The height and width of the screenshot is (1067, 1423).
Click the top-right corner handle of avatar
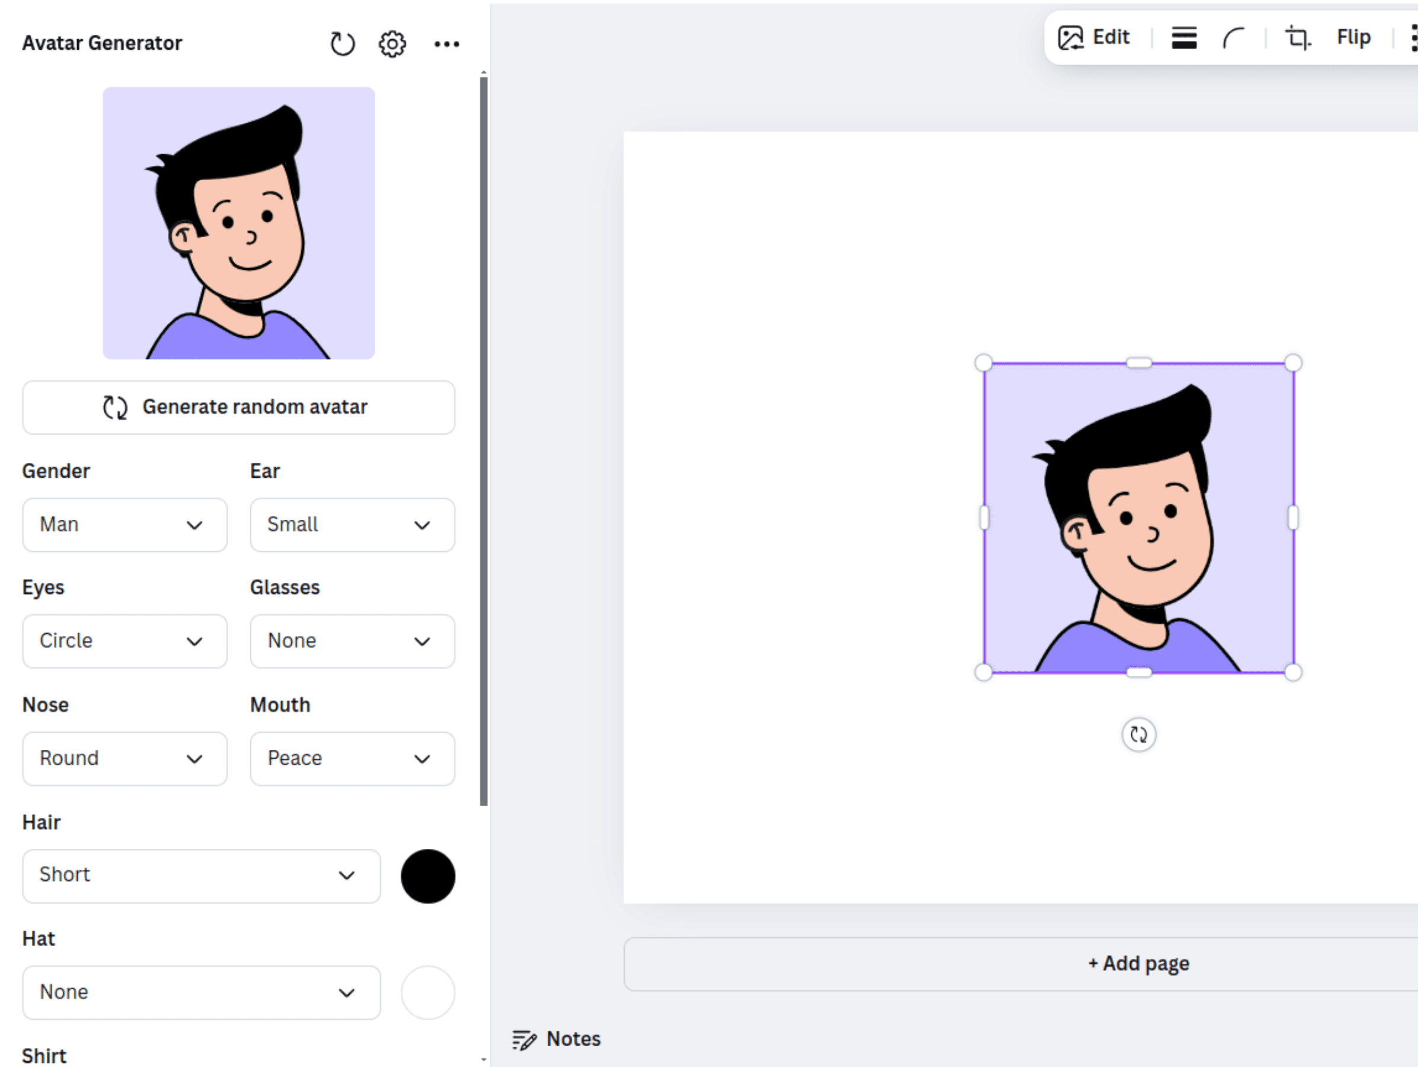(1293, 363)
